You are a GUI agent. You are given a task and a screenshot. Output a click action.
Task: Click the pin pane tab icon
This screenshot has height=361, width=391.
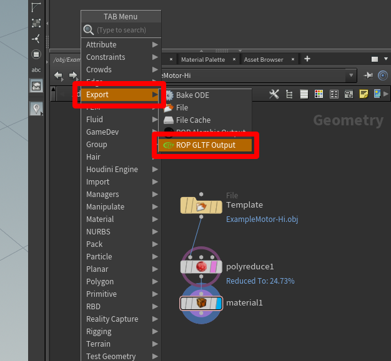[368, 75]
